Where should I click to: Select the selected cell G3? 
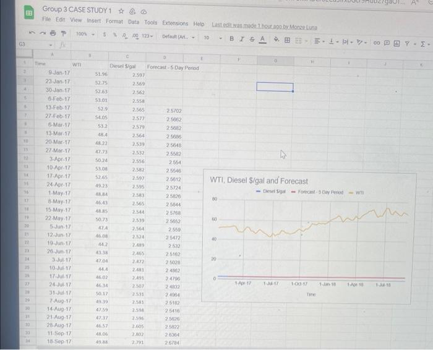click(275, 87)
